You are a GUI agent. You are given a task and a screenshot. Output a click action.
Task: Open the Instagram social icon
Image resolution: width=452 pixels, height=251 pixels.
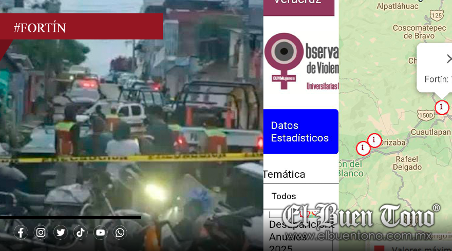click(41, 233)
